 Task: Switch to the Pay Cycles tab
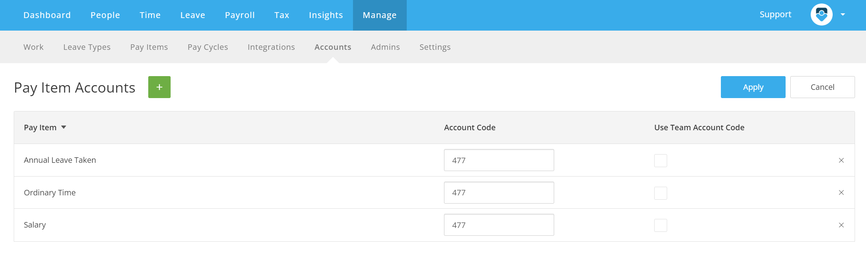[x=208, y=47]
